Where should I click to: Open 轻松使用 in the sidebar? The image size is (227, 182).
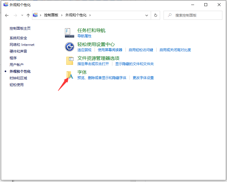(17, 85)
